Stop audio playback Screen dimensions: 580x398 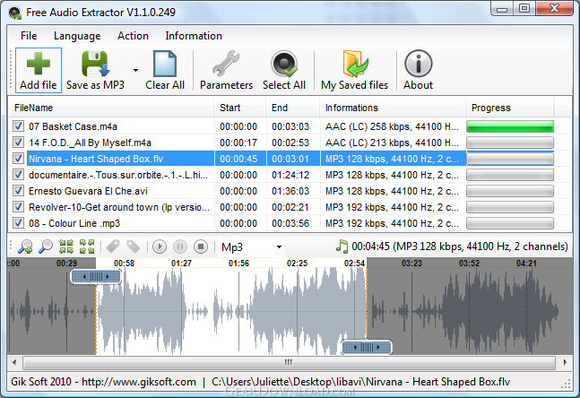click(201, 247)
